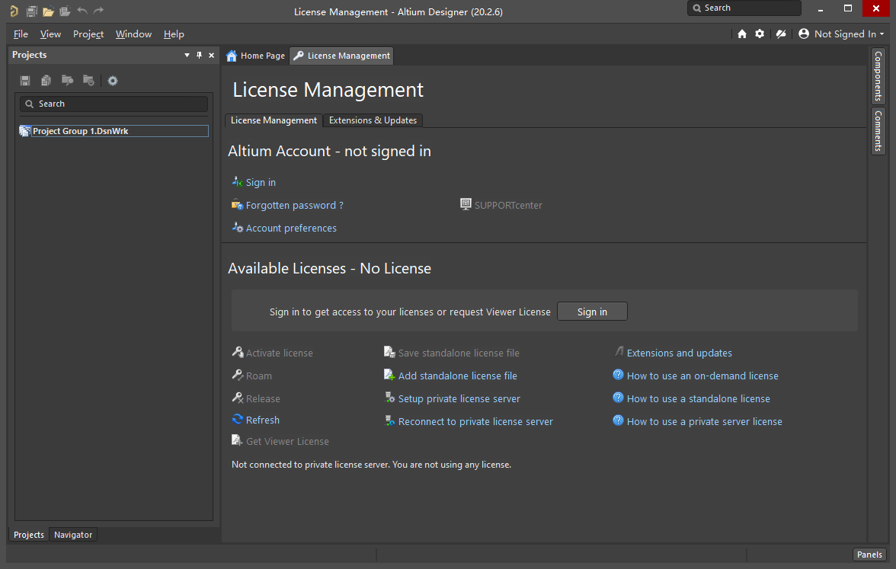Switch to the Home Page document tab
The height and width of the screenshot is (569, 896).
click(255, 56)
